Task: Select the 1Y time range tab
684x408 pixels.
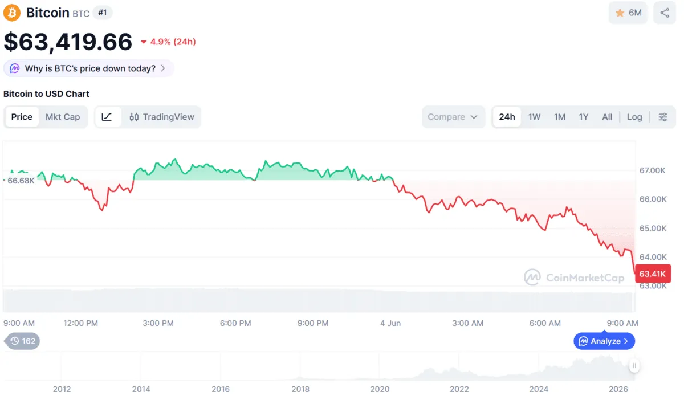Action: click(x=584, y=117)
